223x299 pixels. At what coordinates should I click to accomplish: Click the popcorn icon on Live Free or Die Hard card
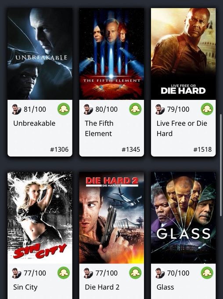coord(207,109)
